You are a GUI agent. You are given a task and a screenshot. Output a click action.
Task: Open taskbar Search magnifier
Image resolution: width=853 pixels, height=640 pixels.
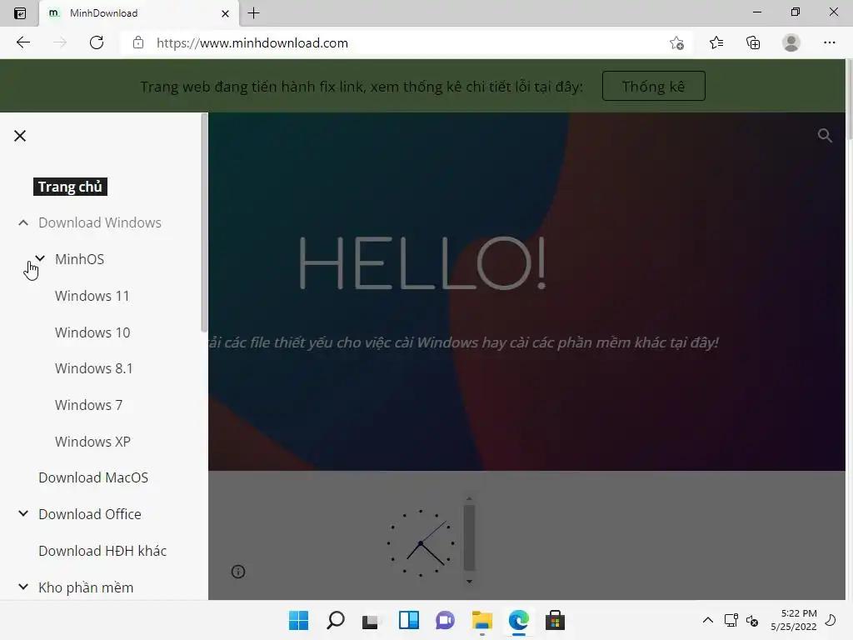336,620
